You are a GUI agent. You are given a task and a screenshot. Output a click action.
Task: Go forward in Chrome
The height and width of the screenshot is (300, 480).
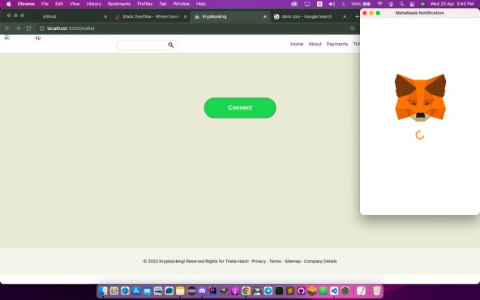pyautogui.click(x=18, y=28)
